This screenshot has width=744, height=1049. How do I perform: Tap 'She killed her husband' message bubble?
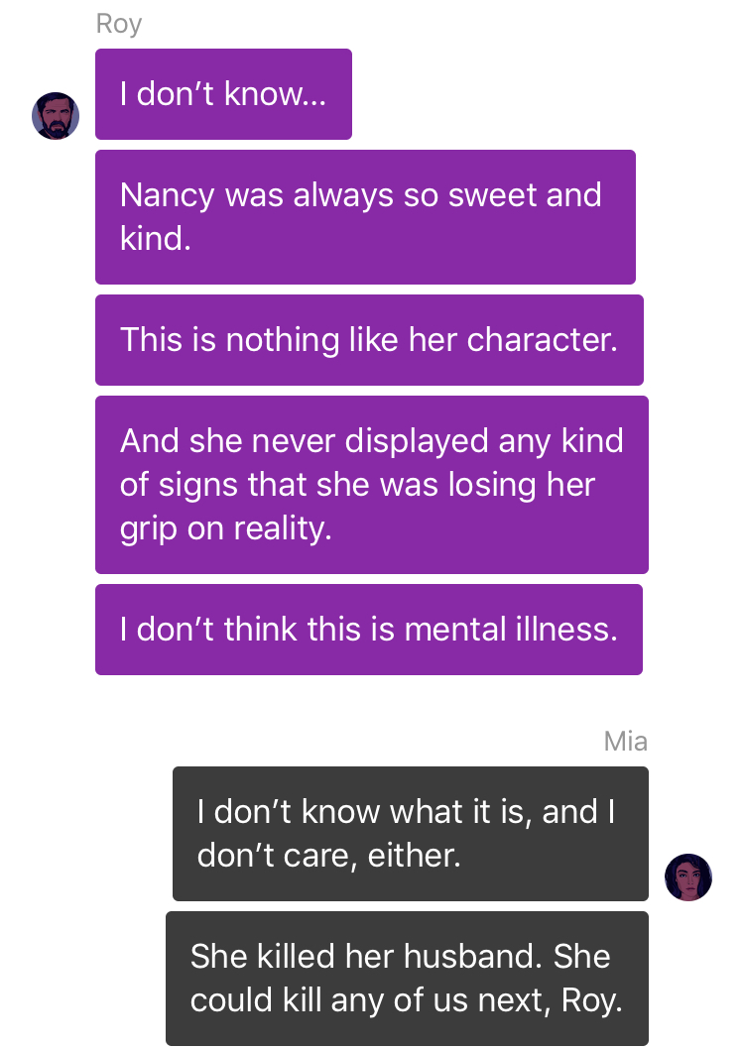[408, 978]
